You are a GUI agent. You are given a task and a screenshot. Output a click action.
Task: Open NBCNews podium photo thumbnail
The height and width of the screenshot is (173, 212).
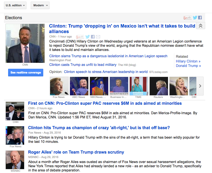(x=99, y=86)
